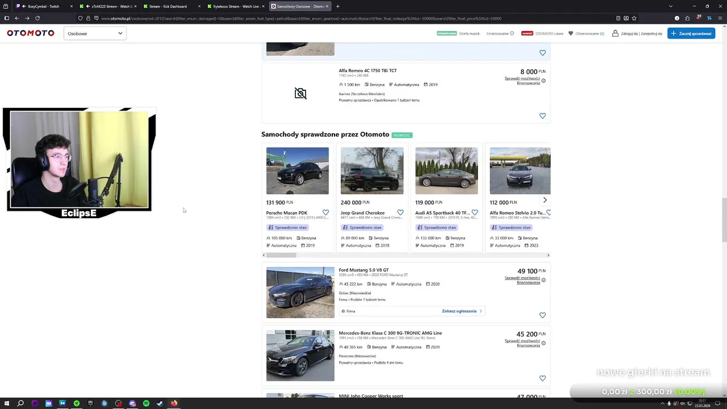
Task: Switch to BoxyCymbal - Twitch tab
Action: coord(44,6)
